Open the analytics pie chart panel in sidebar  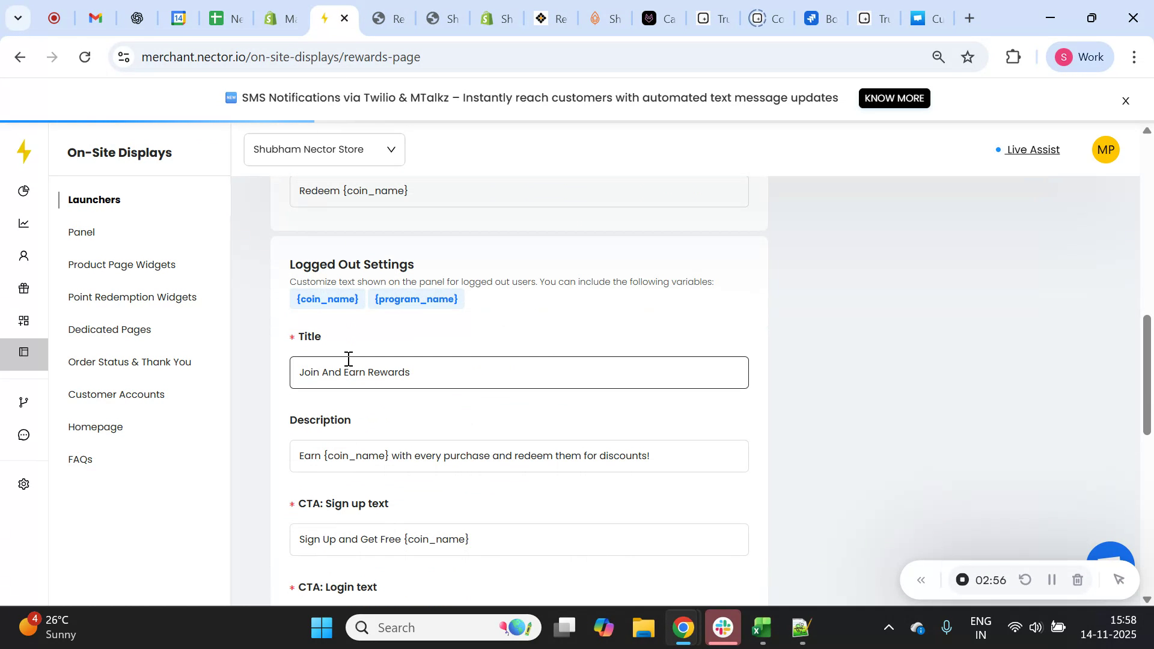pyautogui.click(x=24, y=190)
